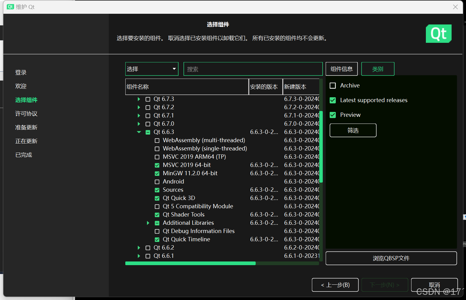Viewport: 466px width, 300px height.
Task: Expand the Qt 6.6.2 tree node
Action: coord(139,248)
